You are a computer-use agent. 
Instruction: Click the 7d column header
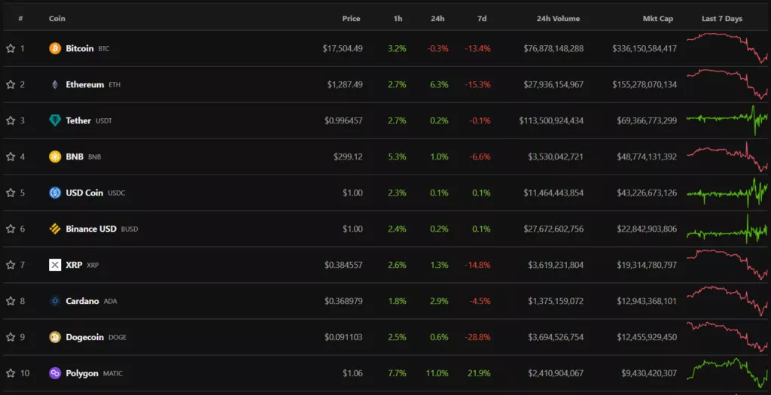[481, 19]
